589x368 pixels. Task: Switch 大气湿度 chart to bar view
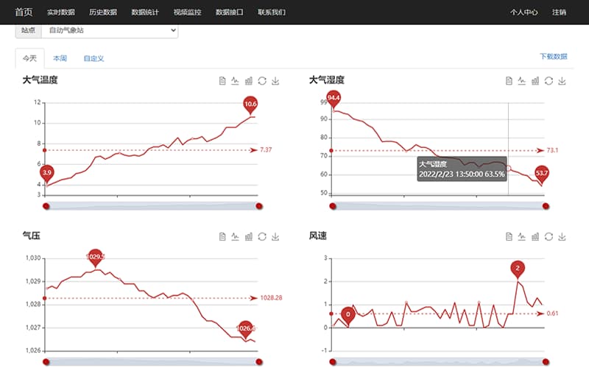coord(535,81)
